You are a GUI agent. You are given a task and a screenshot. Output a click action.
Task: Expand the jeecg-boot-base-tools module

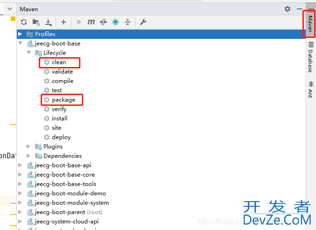point(20,184)
